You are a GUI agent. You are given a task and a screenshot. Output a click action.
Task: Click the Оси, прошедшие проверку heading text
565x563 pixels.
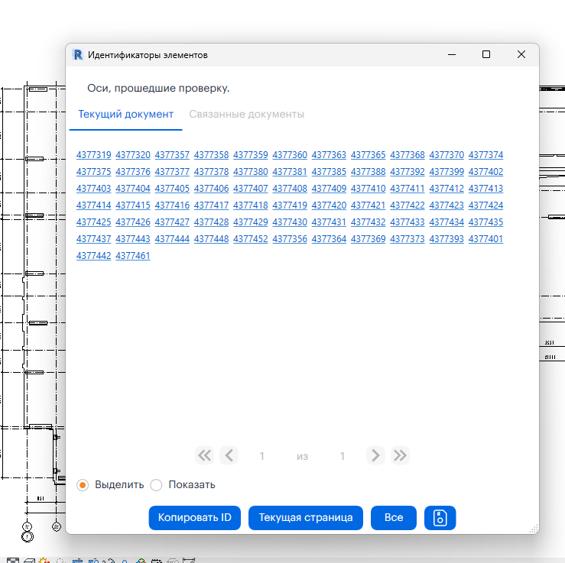coord(158,88)
